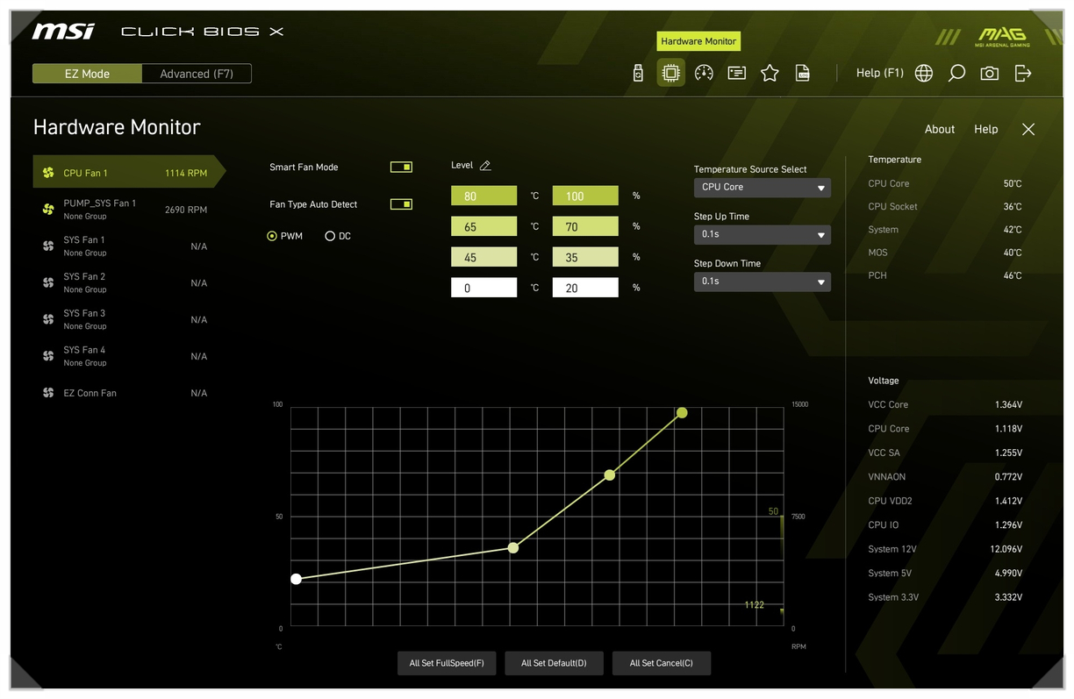Select the DC radio button

[x=330, y=236]
